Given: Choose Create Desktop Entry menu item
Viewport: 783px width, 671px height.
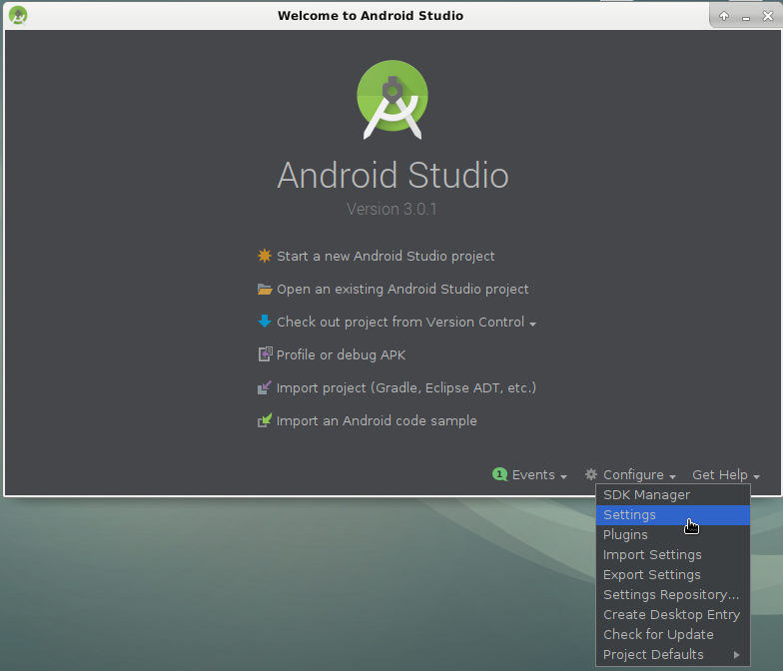Looking at the screenshot, I should click(671, 614).
